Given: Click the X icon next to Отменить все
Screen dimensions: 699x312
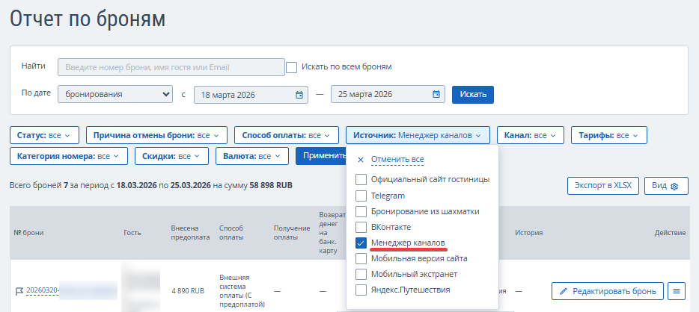Looking at the screenshot, I should (361, 160).
